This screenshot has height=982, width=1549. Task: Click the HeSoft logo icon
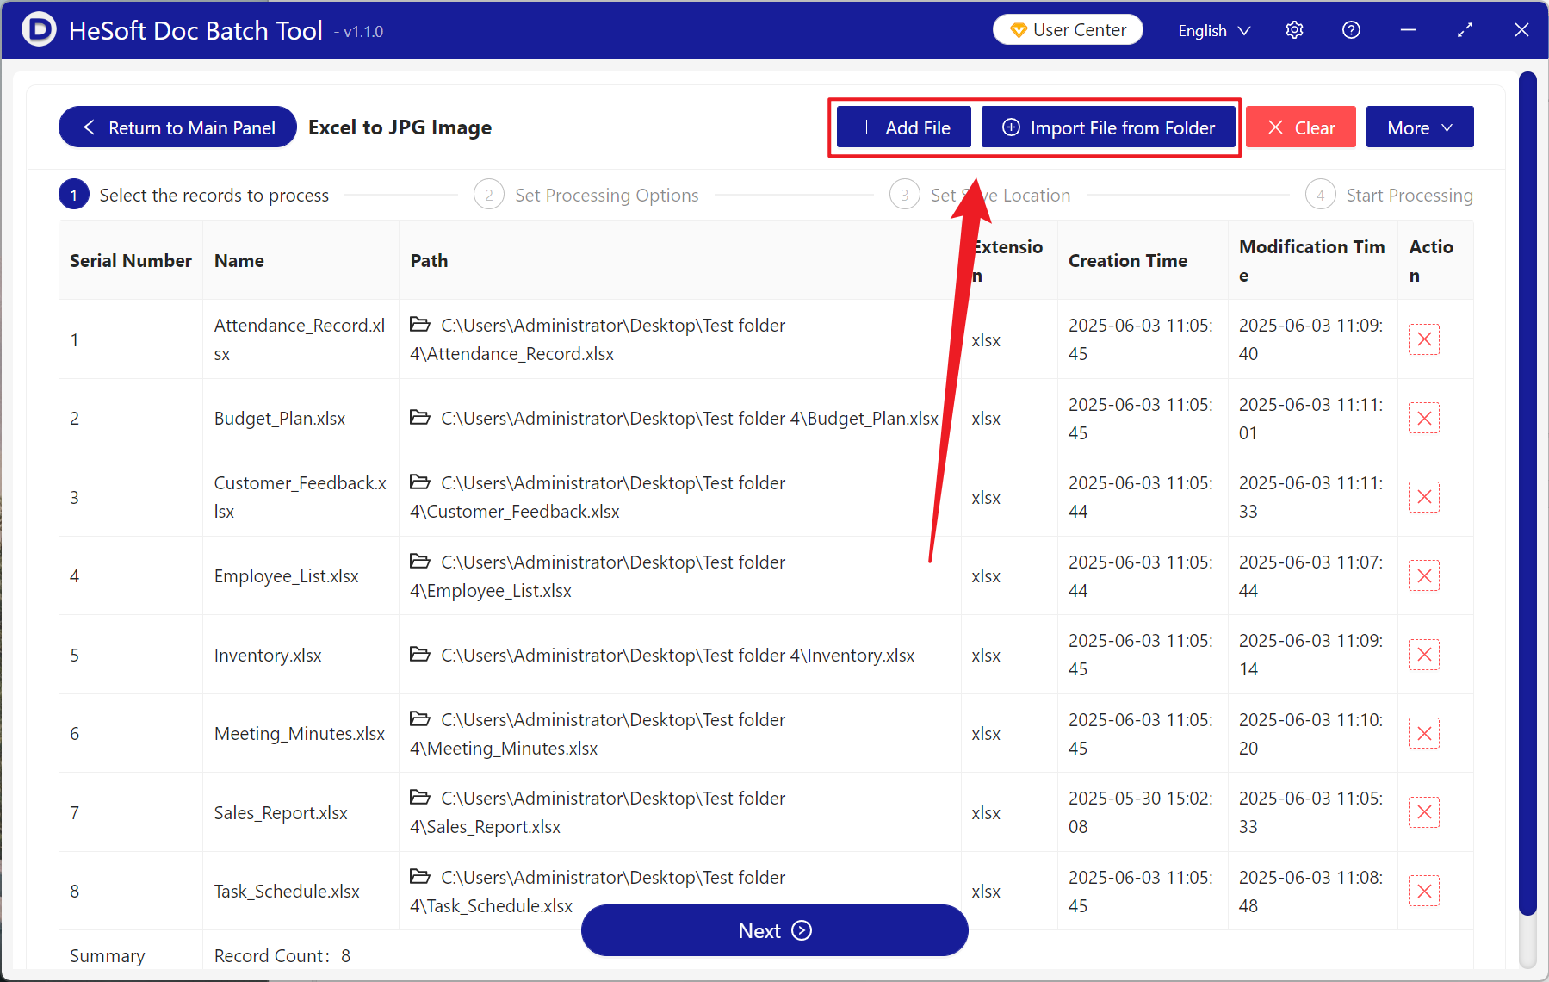[x=39, y=29]
